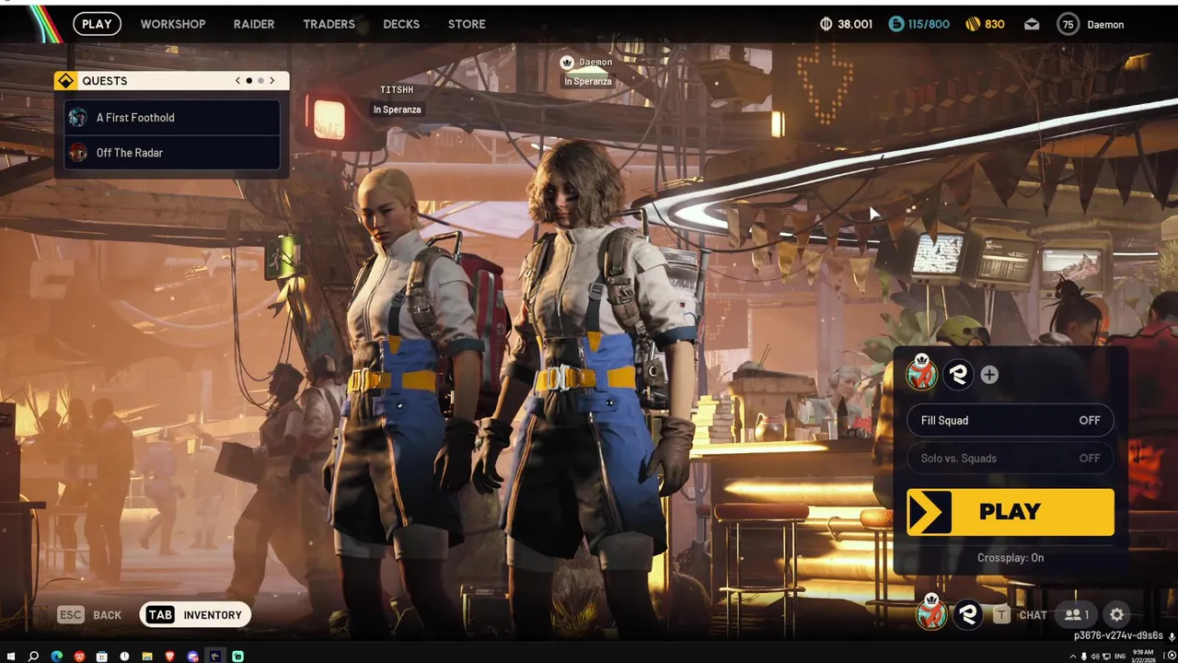The width and height of the screenshot is (1178, 663).
Task: Open the Daemon profile name
Action: click(x=1105, y=25)
